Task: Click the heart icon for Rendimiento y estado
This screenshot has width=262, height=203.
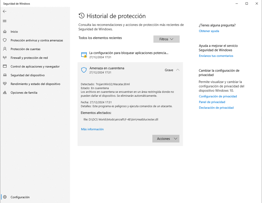Action: [5, 84]
